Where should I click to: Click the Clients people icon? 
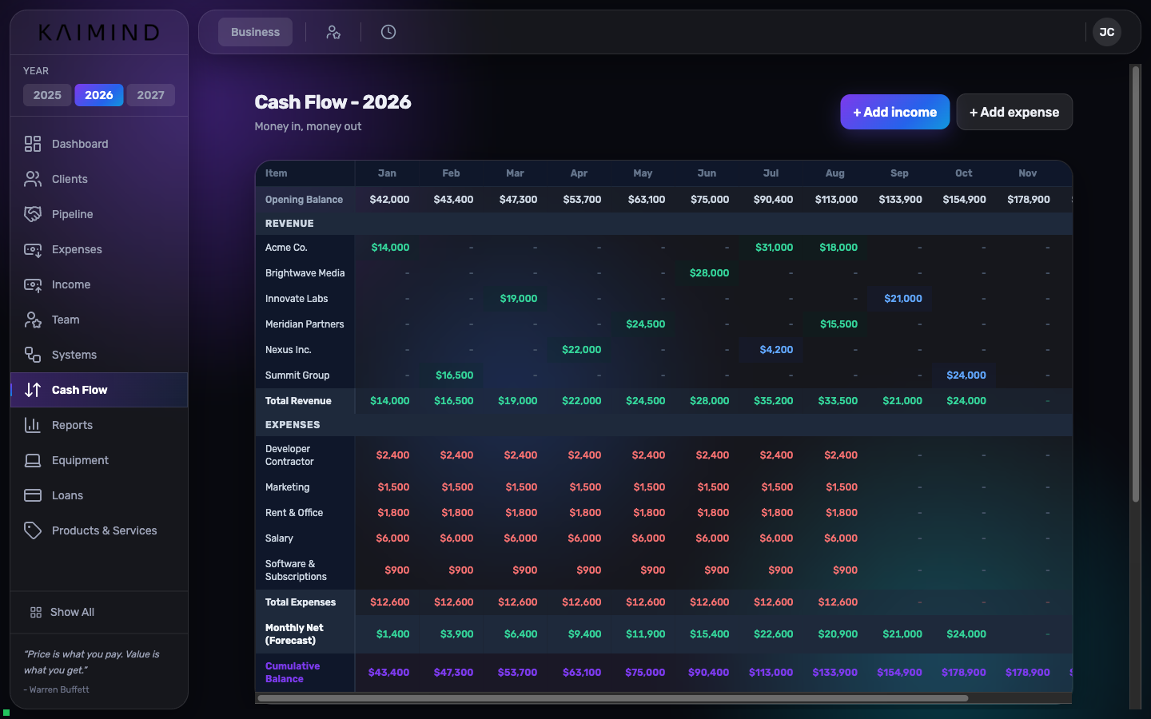33,179
